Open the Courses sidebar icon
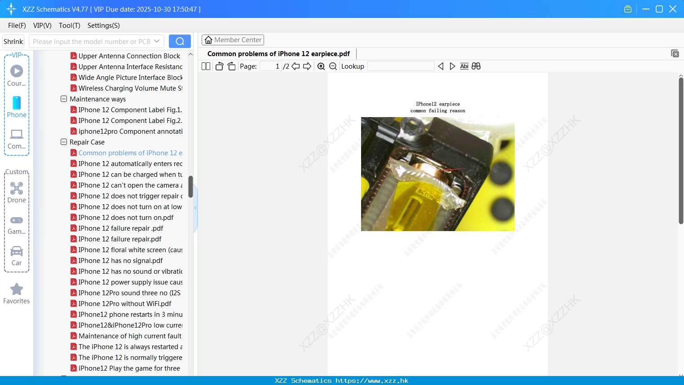Viewport: 684px width, 385px height. tap(17, 75)
